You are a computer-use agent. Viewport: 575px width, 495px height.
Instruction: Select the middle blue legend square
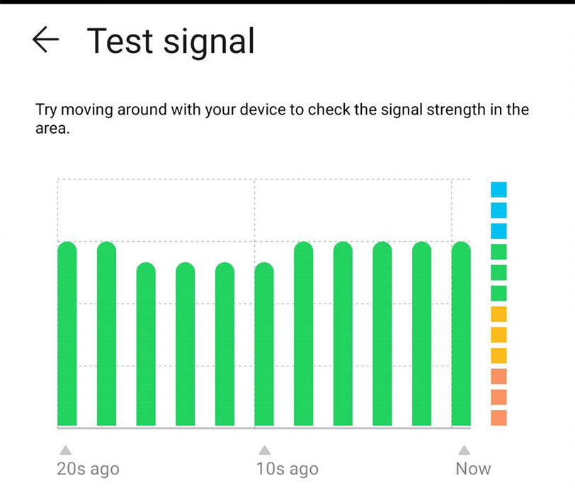499,210
